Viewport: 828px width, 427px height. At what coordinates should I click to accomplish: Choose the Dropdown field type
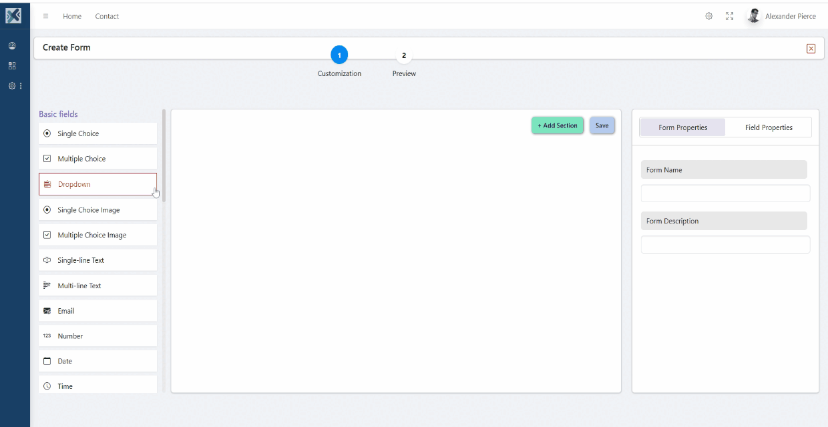pyautogui.click(x=97, y=184)
